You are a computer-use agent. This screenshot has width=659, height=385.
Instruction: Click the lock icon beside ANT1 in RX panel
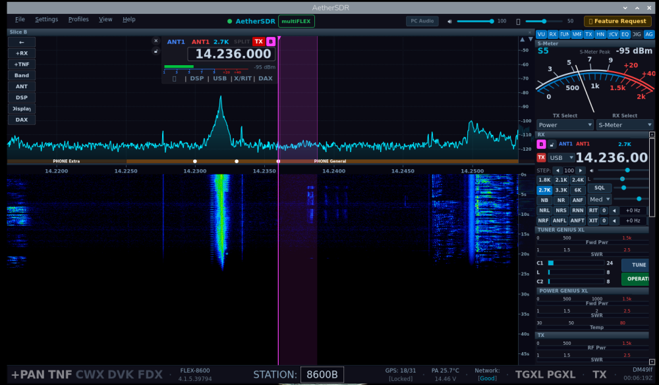(552, 144)
